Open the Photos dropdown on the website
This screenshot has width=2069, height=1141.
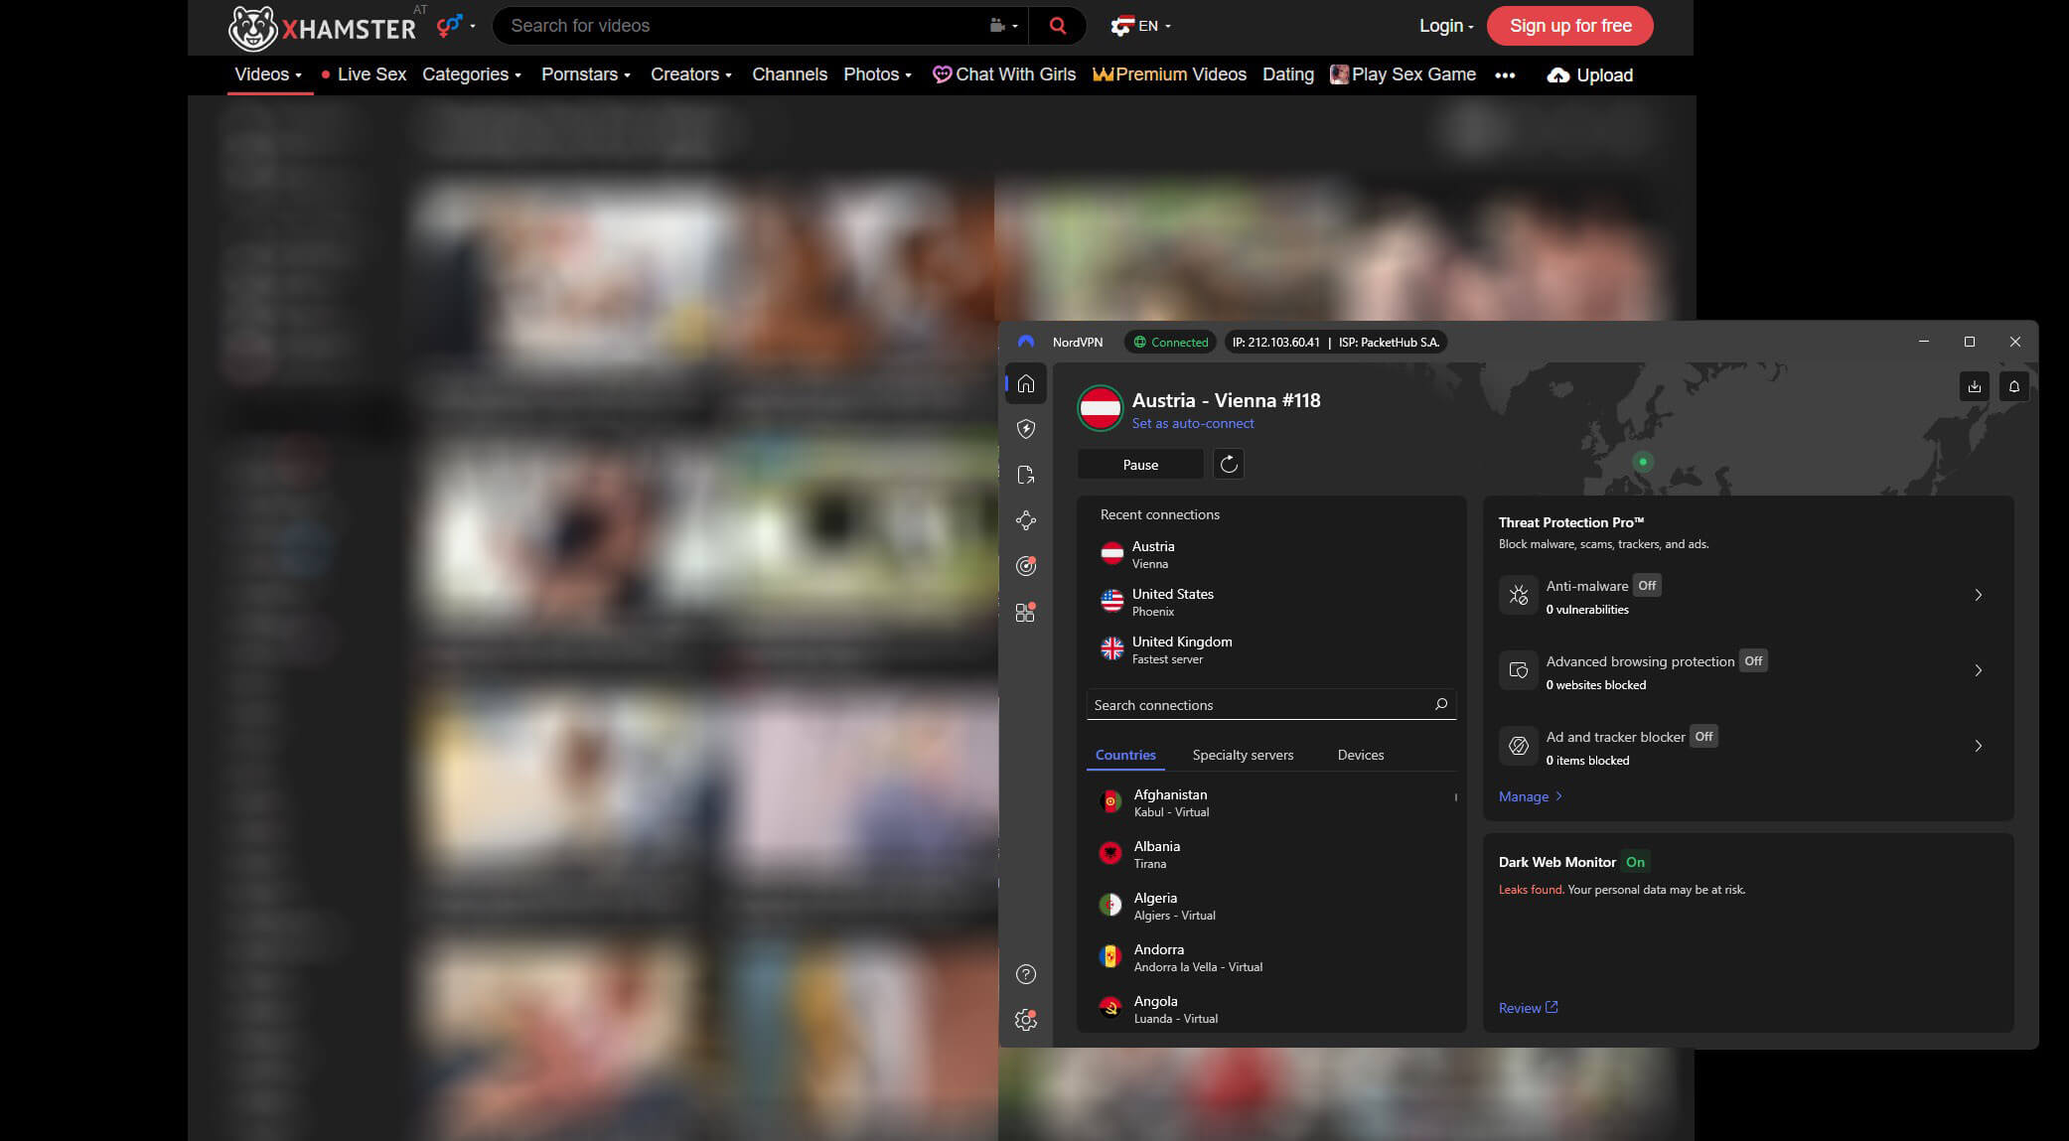pyautogui.click(x=877, y=74)
